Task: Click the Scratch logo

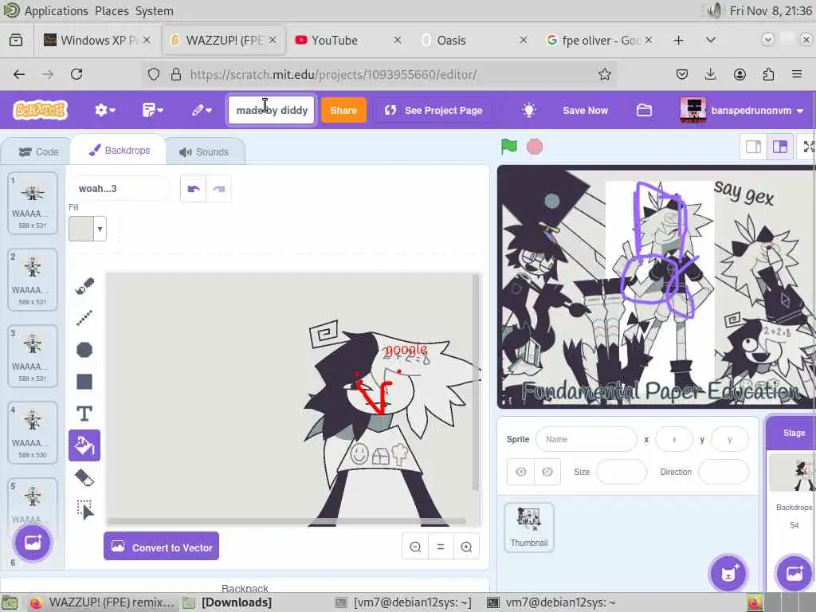Action: (x=41, y=110)
